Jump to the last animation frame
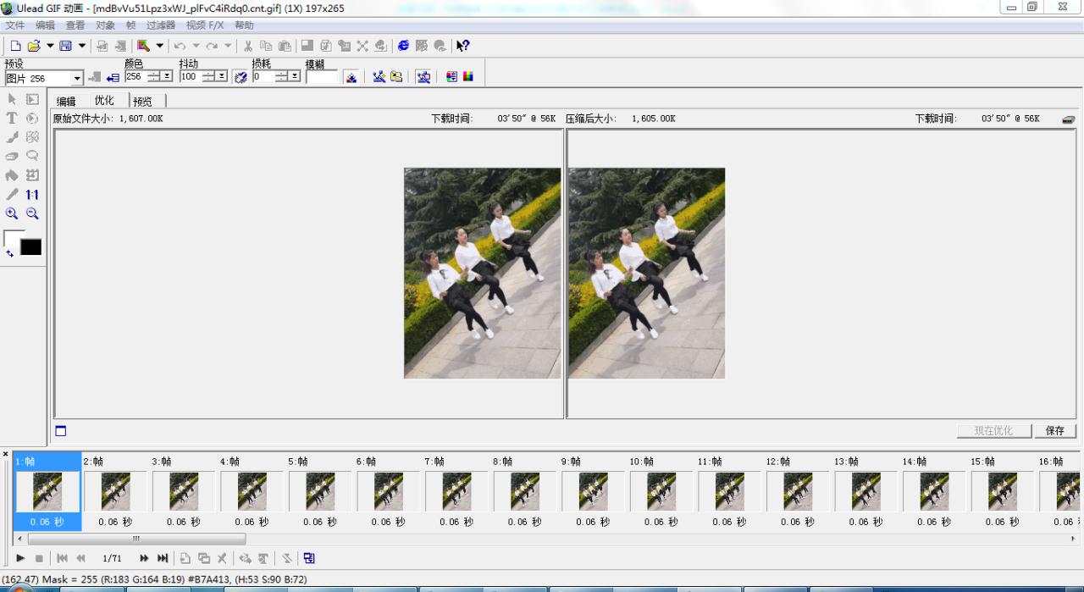Image resolution: width=1084 pixels, height=592 pixels. tap(163, 558)
